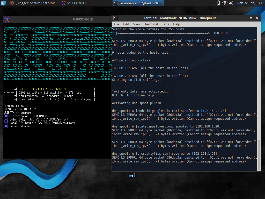Click the xterm icon beside MSFCONSOLE in the taskbar
The image size is (265, 199).
(x=64, y=3)
